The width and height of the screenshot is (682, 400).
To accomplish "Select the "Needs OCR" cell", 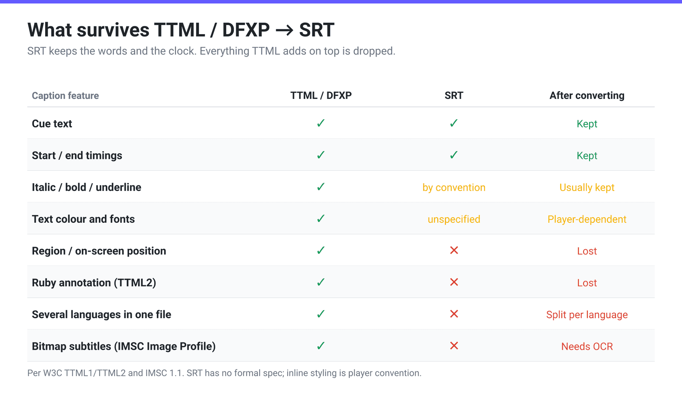I will pyautogui.click(x=587, y=346).
